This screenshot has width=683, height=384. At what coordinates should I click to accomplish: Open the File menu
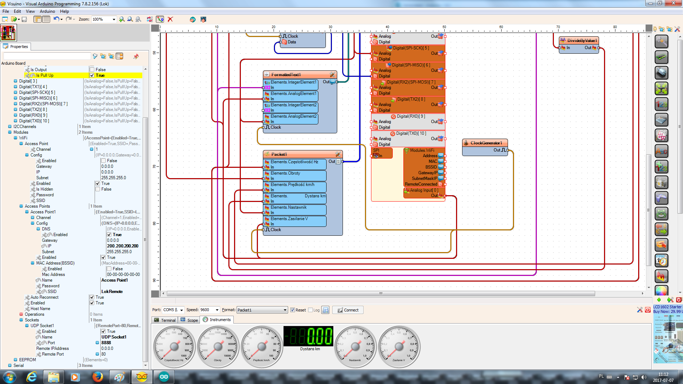point(6,11)
